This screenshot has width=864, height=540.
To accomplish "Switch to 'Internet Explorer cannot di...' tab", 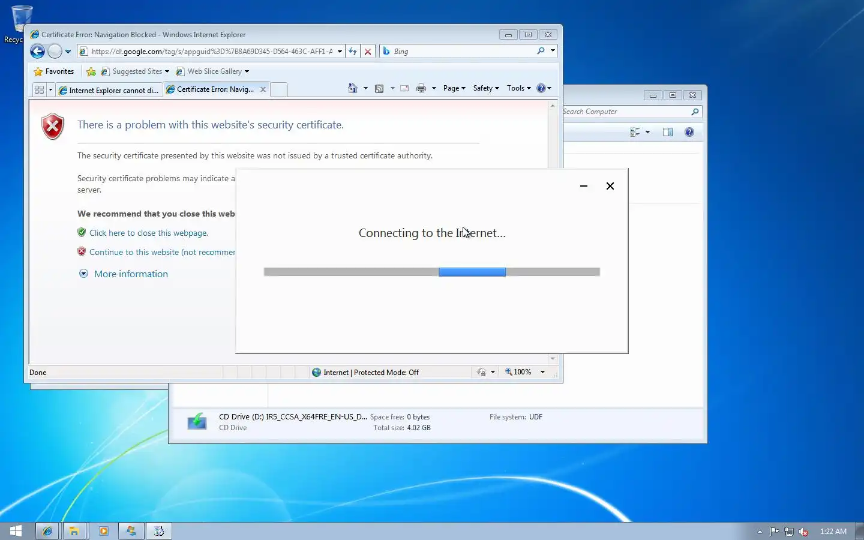I will 109,90.
